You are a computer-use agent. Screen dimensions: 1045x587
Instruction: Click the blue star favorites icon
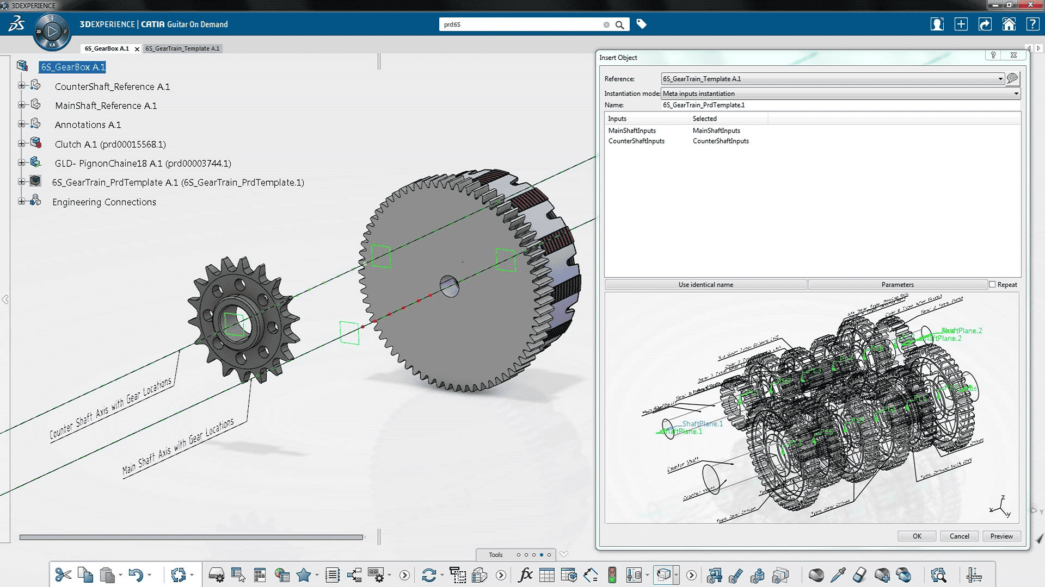click(x=304, y=575)
